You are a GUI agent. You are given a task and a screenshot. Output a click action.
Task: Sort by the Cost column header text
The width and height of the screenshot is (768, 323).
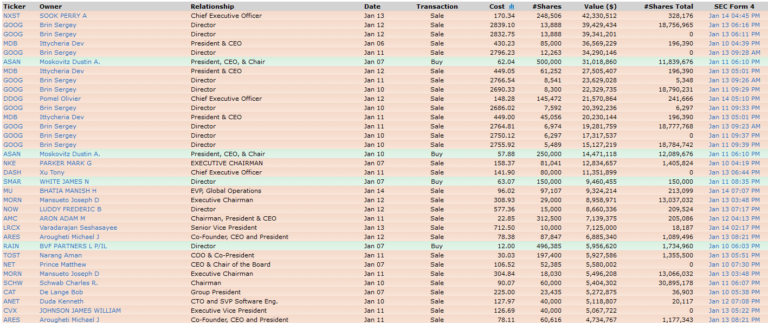[x=497, y=7]
